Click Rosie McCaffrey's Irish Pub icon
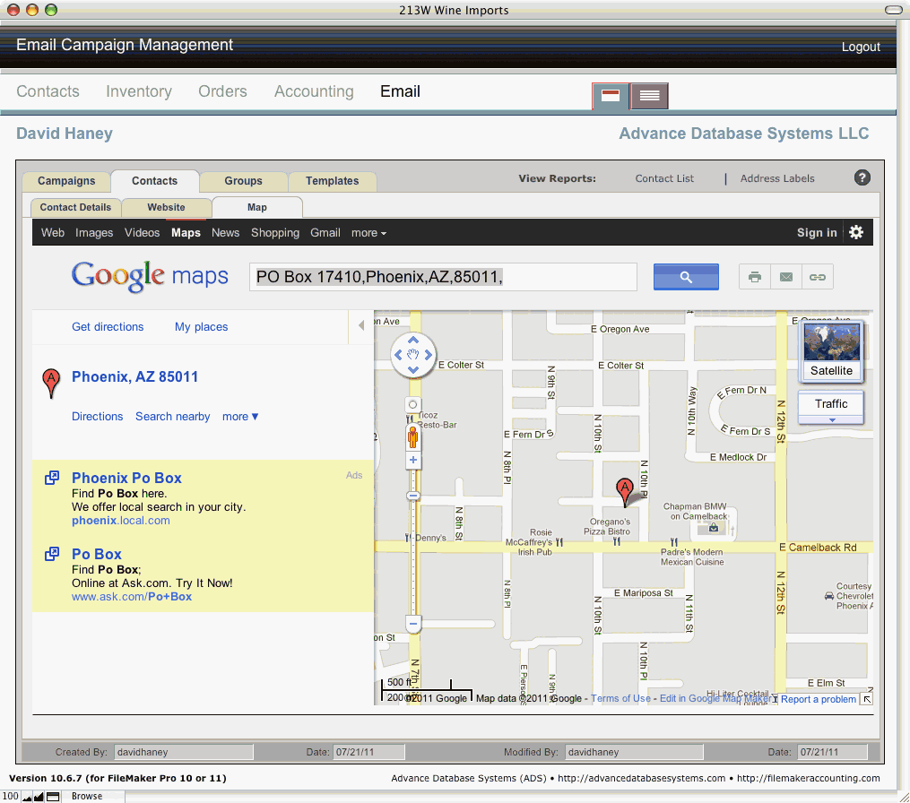 559,542
